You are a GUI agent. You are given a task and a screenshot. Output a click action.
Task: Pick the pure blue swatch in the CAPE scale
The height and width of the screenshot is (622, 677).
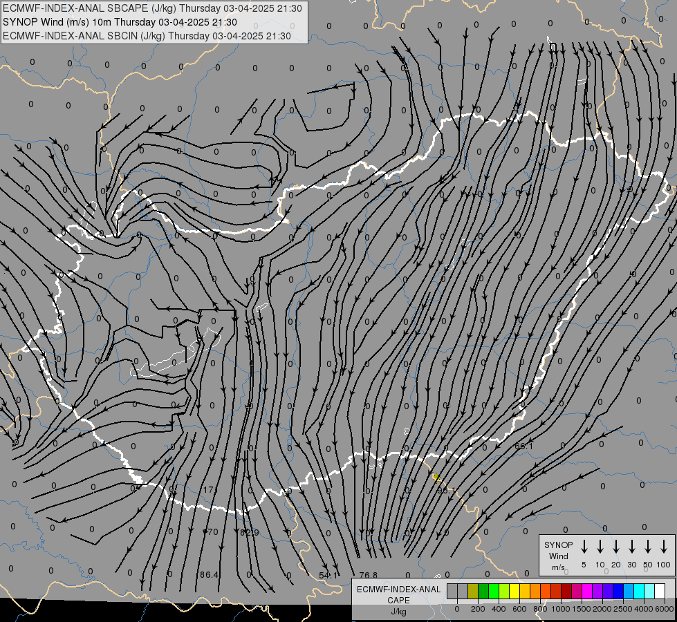coord(619,591)
